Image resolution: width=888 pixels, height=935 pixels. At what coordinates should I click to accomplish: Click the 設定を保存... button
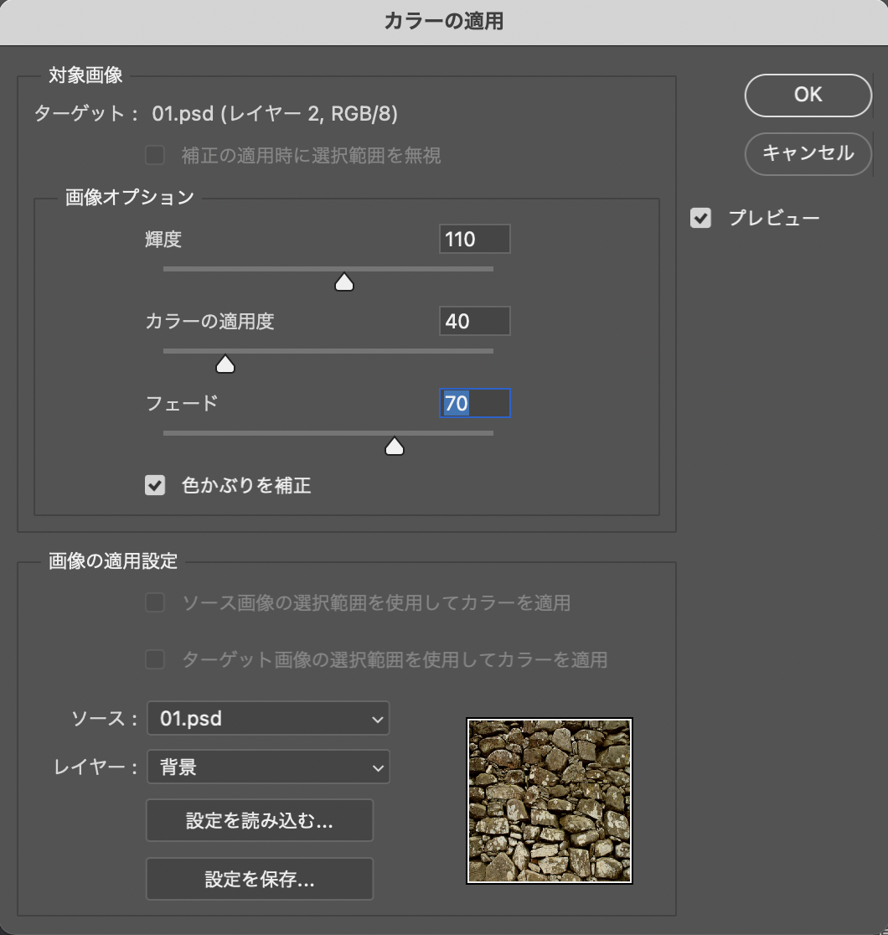coord(260,879)
